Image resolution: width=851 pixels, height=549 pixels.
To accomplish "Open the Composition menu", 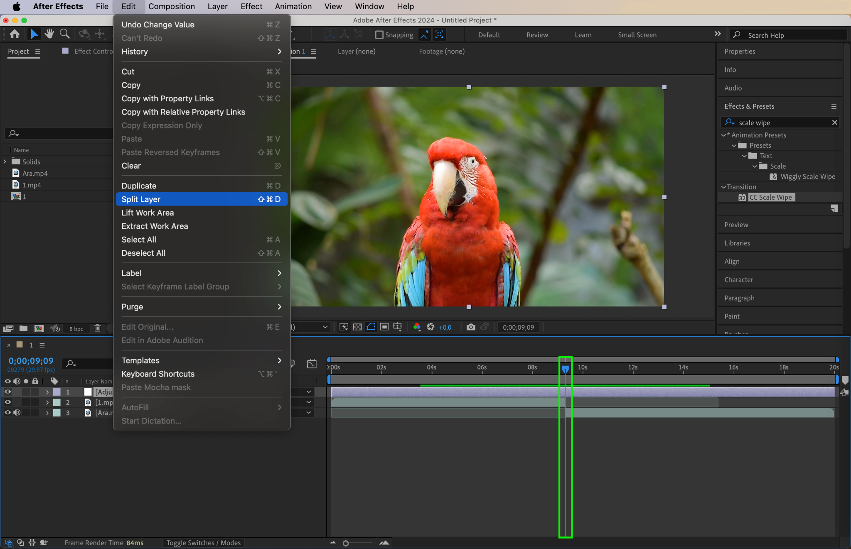I will tap(171, 7).
